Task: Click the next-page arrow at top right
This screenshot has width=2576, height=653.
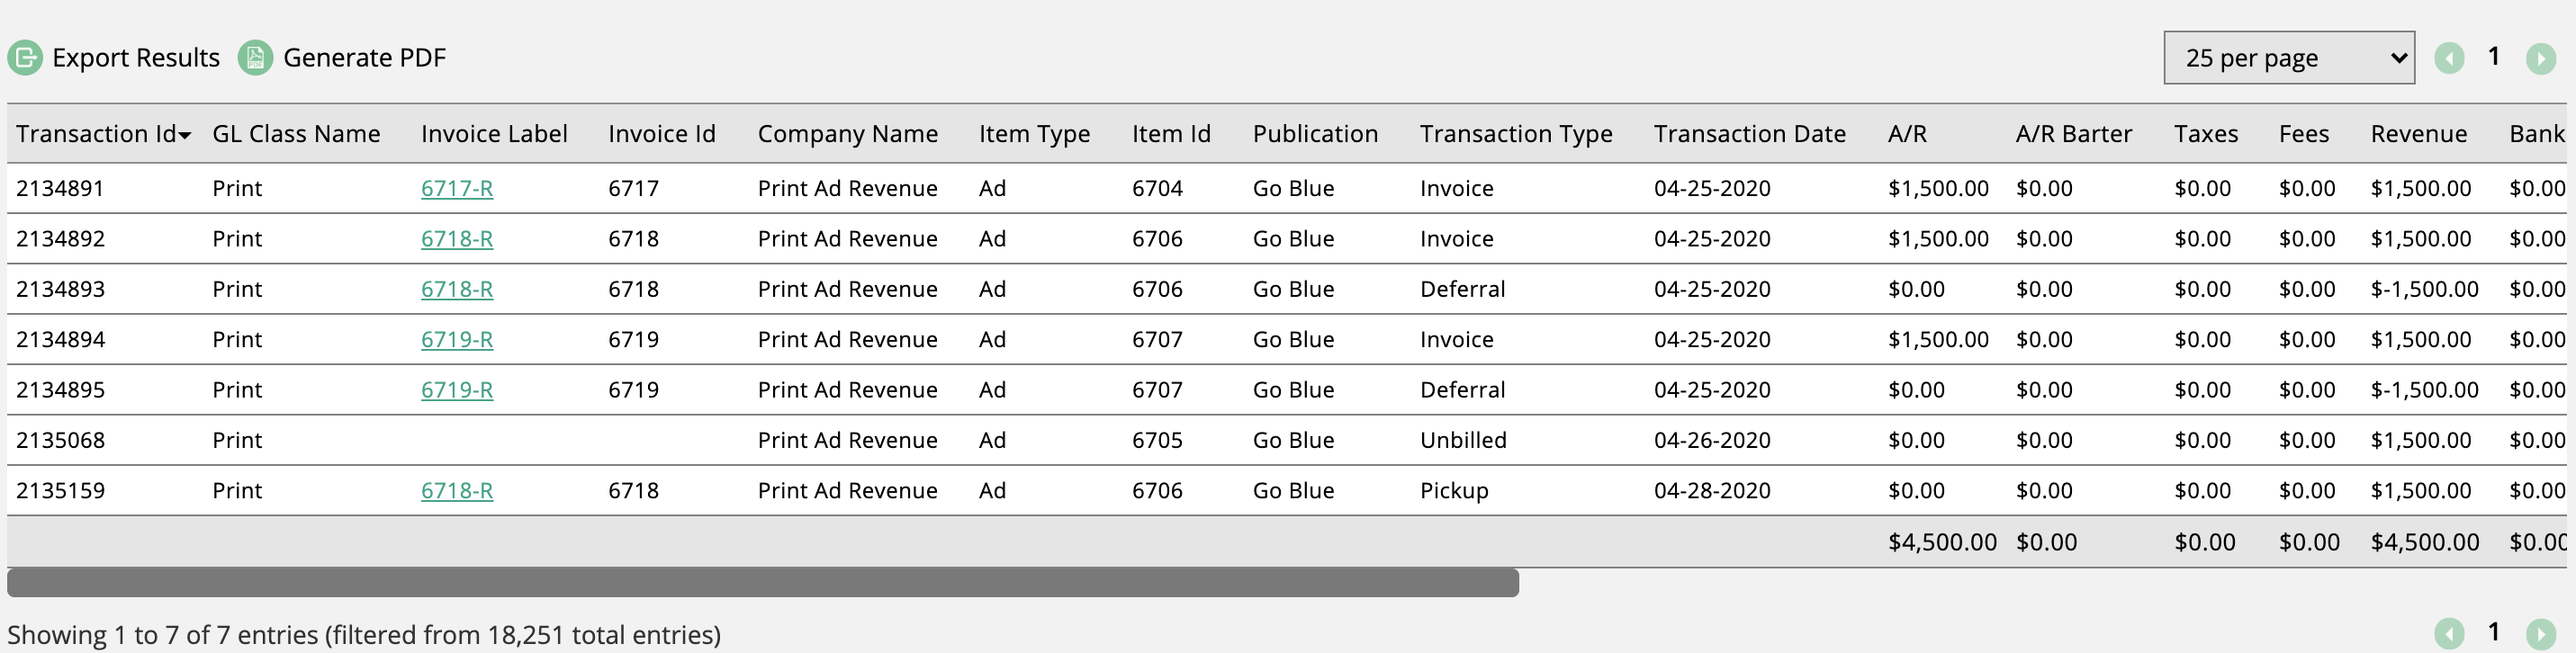Action: point(2543,58)
